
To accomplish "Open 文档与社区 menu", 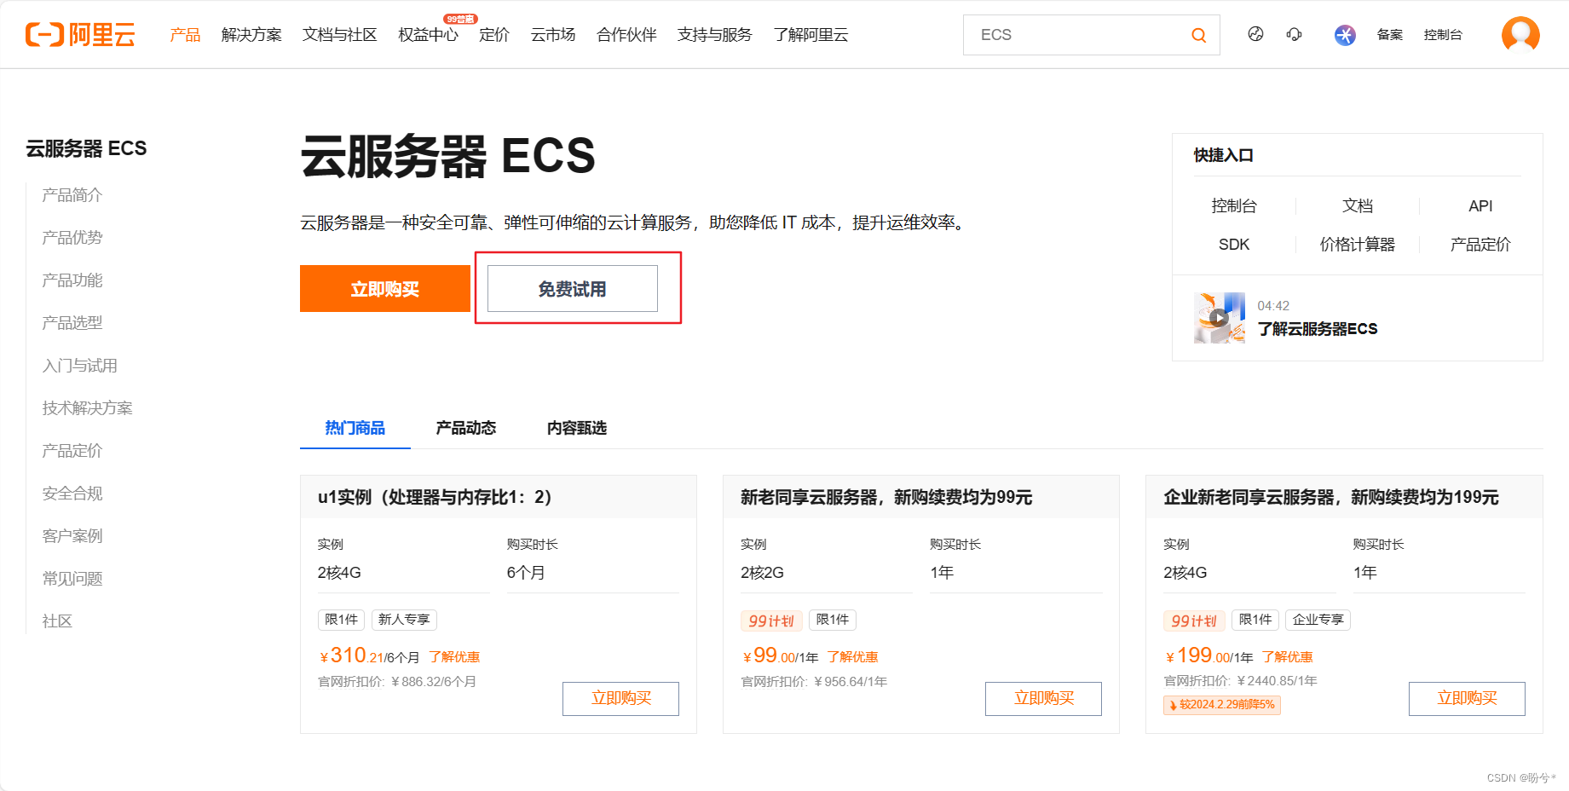I will [x=339, y=35].
